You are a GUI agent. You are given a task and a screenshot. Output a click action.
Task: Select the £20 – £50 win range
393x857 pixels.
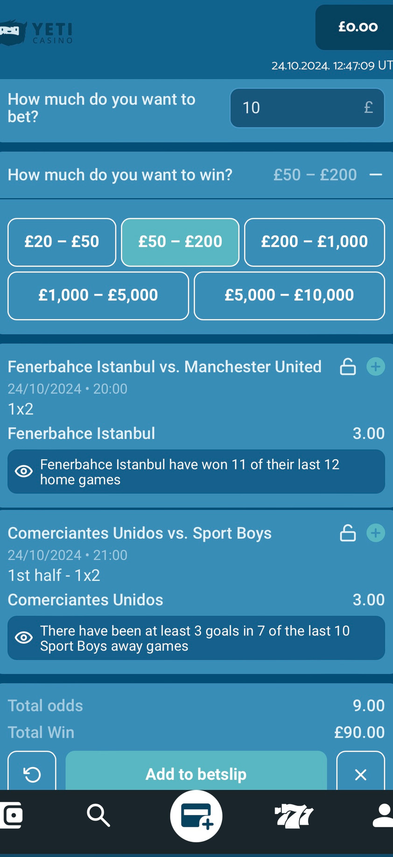[62, 242]
